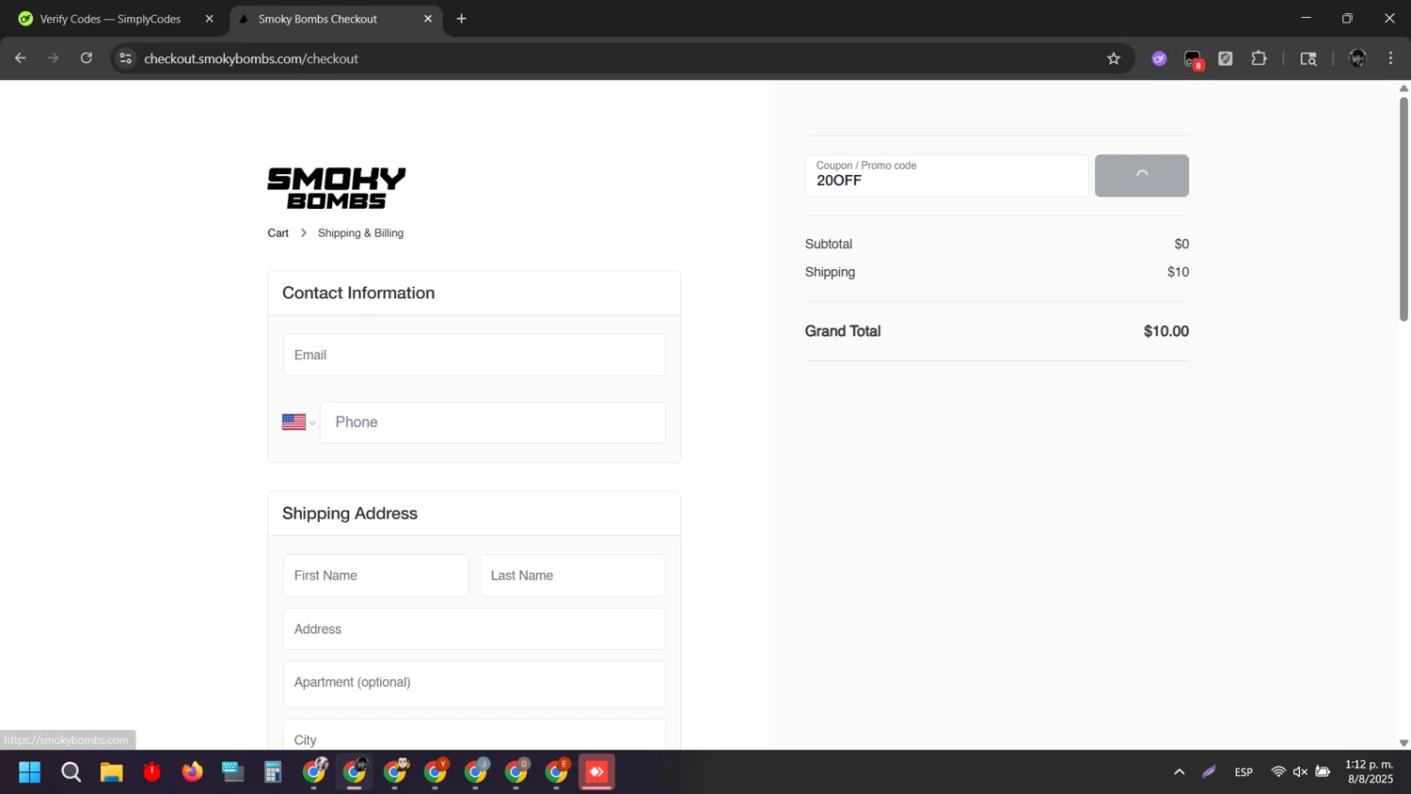The width and height of the screenshot is (1411, 794).
Task: Click the gray shield extension icon
Action: pos(1226,58)
